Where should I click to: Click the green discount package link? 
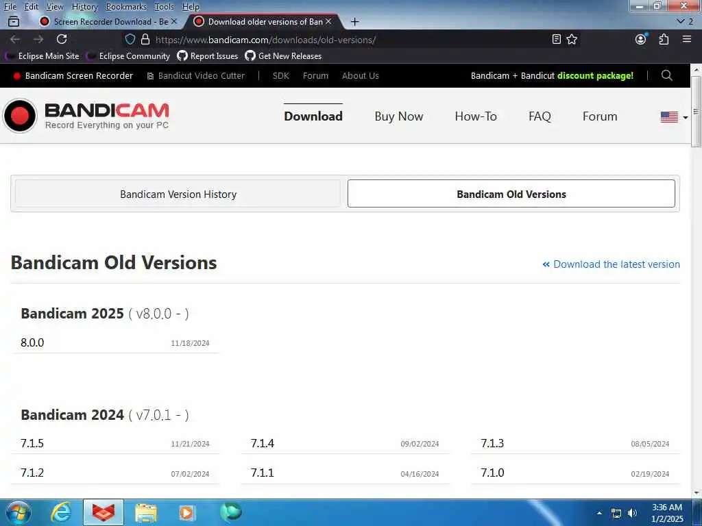tap(596, 75)
